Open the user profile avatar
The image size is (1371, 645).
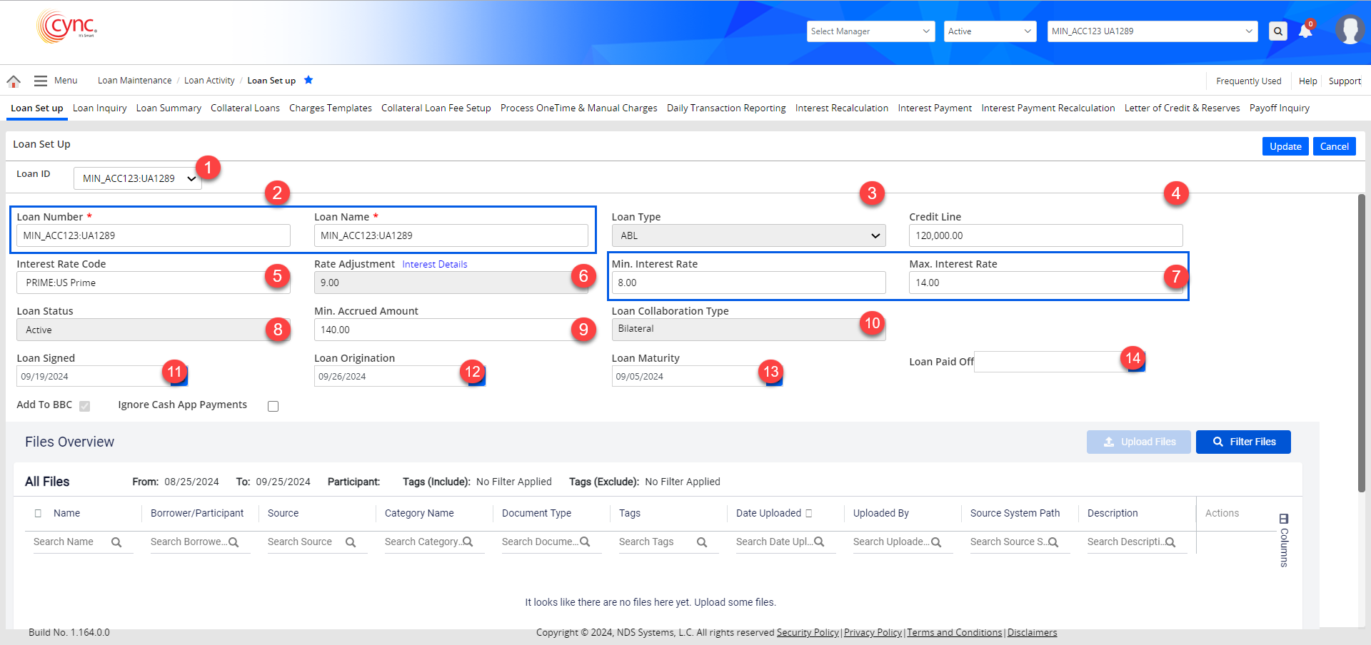tap(1349, 31)
